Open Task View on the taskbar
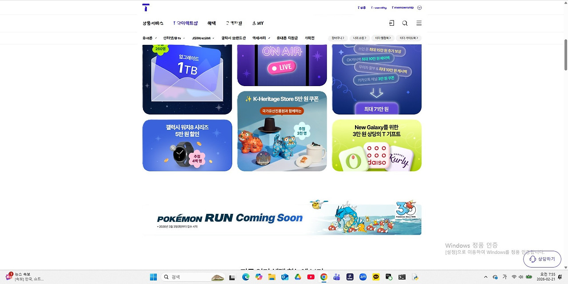 tap(232, 277)
